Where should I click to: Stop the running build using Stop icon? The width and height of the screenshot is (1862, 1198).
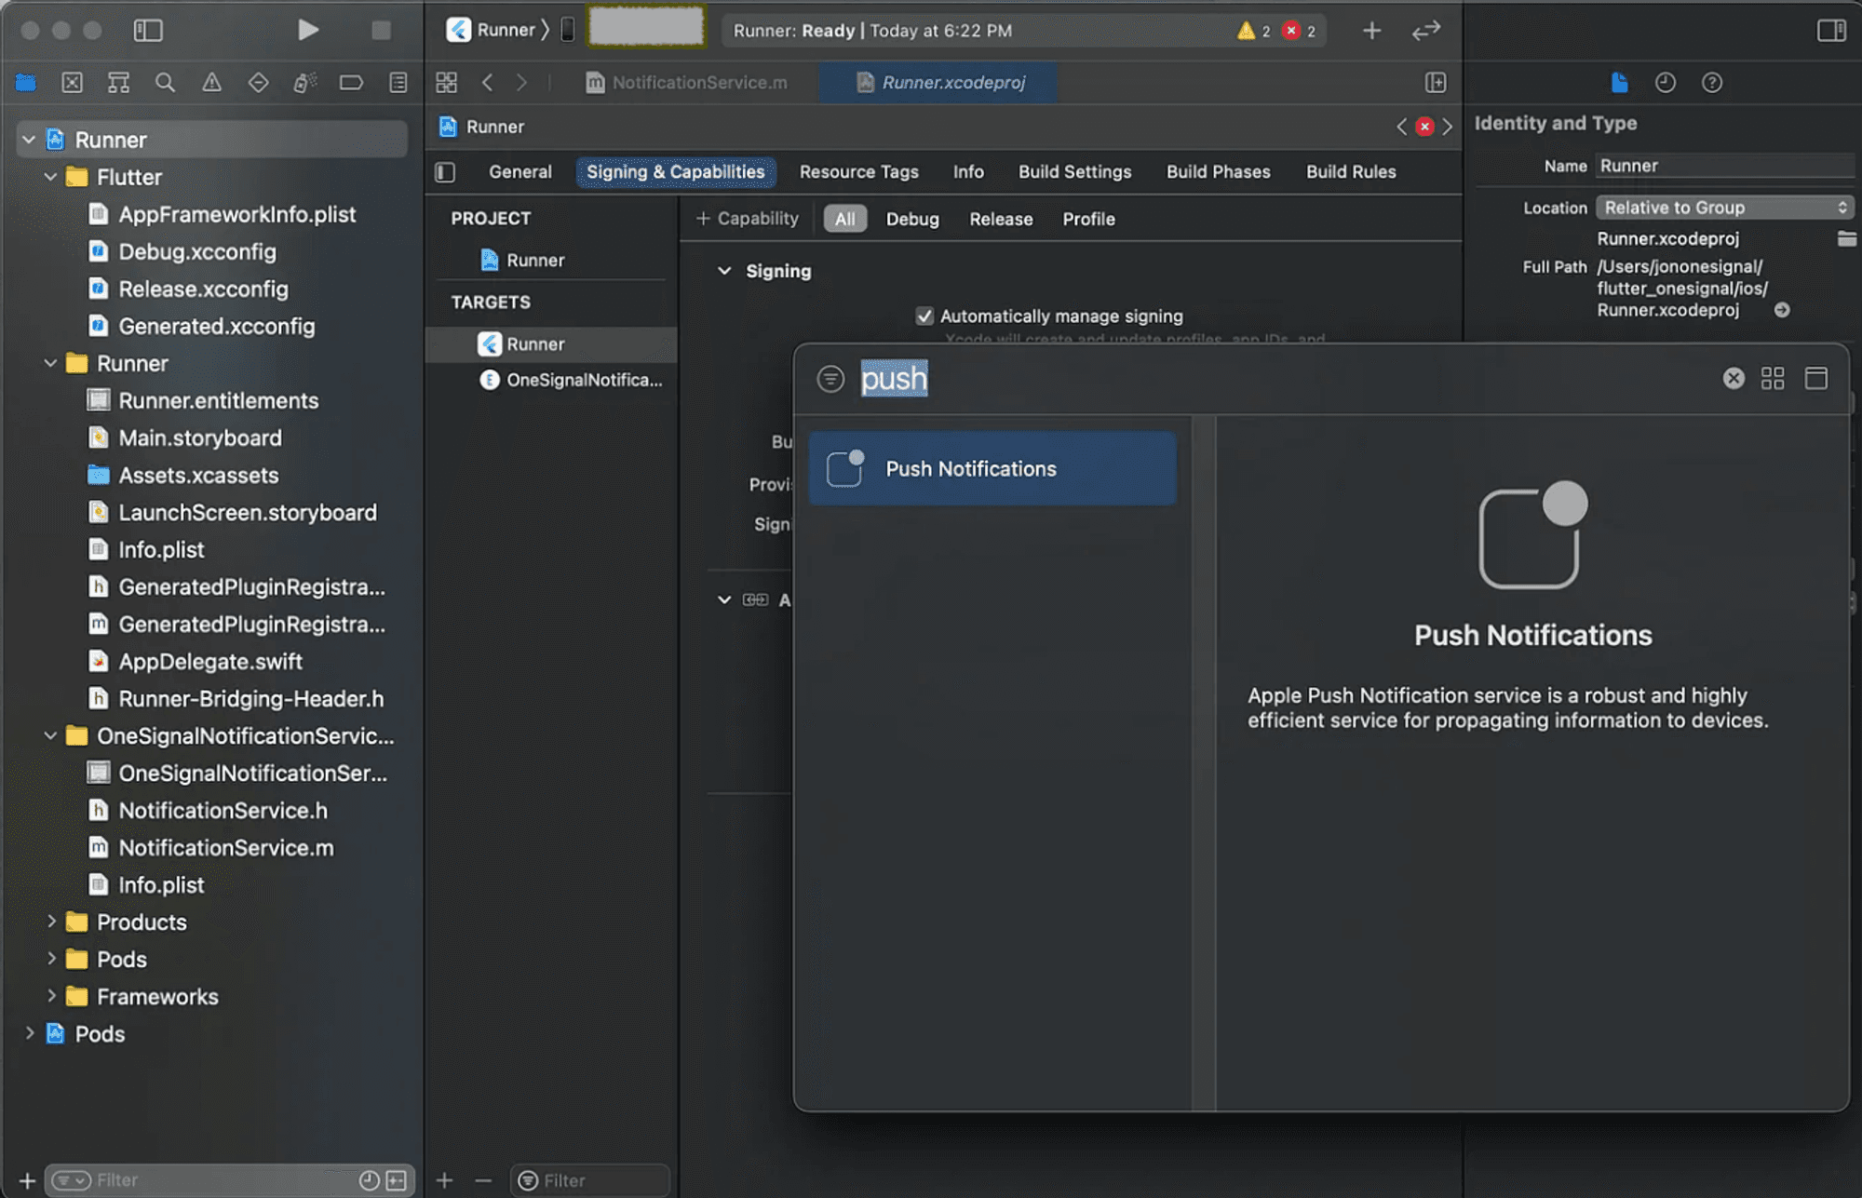(x=381, y=30)
